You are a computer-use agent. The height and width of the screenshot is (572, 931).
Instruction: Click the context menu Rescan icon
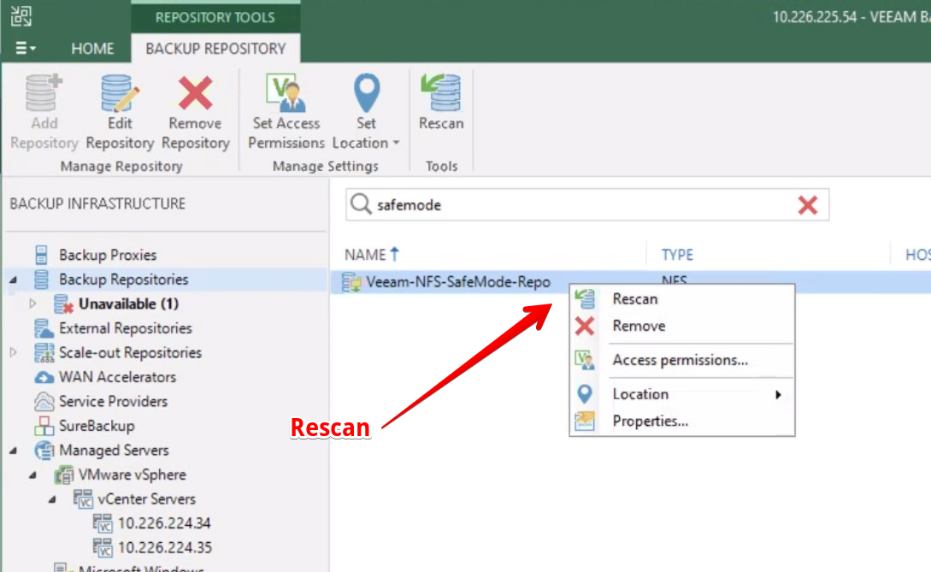(x=585, y=298)
